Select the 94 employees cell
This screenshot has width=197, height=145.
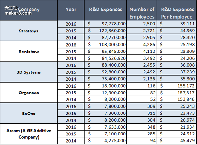142,141
